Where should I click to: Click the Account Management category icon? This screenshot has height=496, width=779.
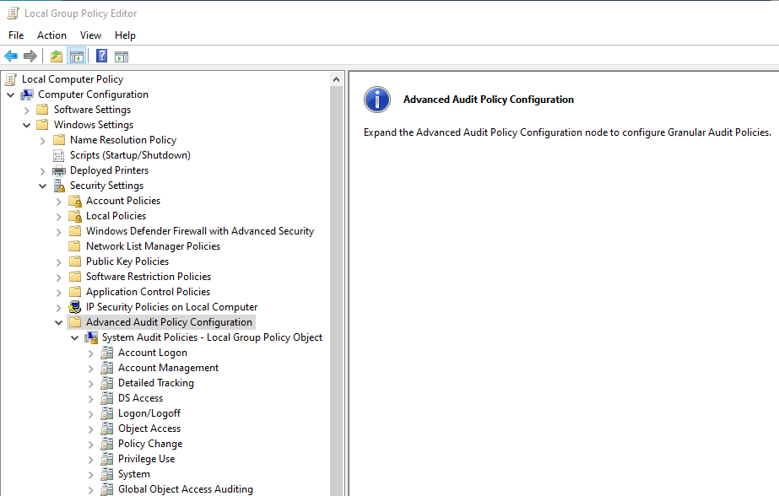click(107, 368)
